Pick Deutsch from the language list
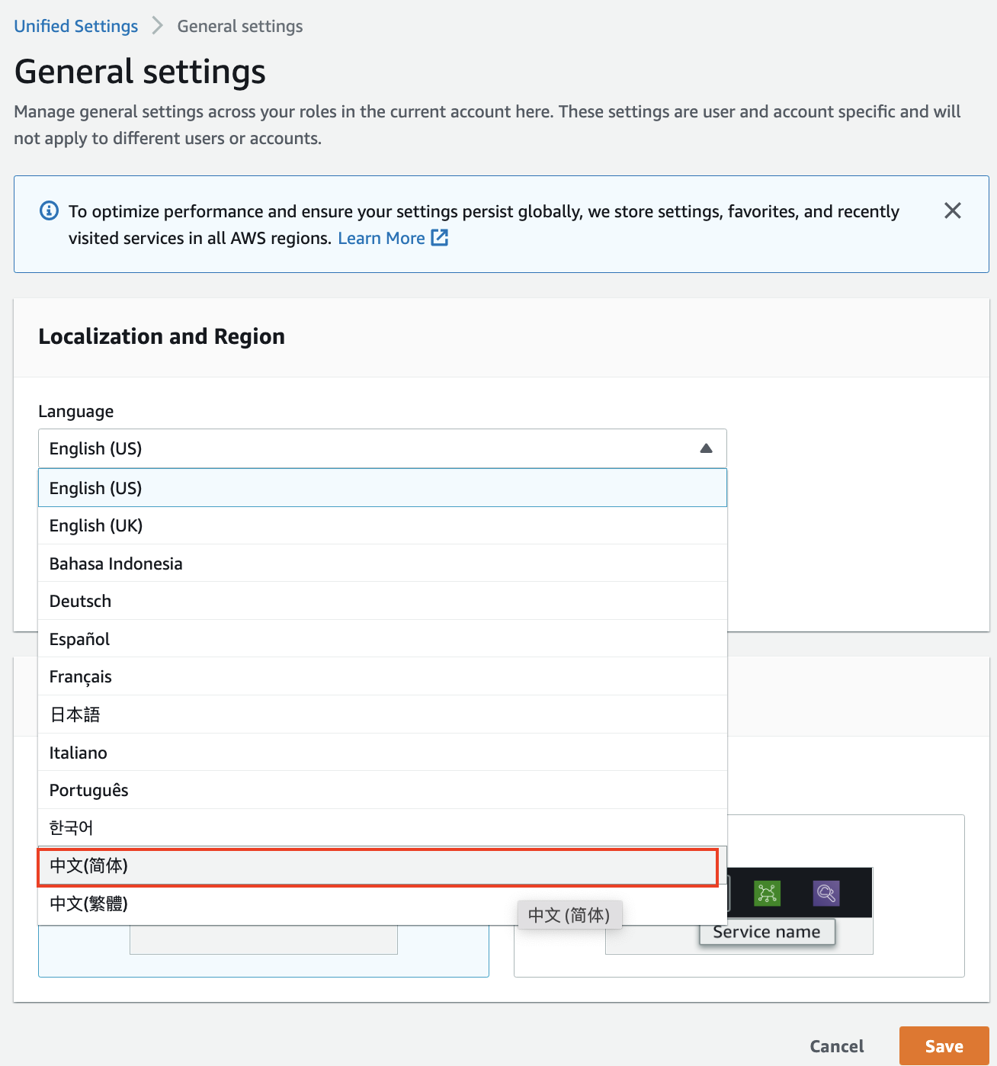This screenshot has height=1066, width=997. pos(382,601)
